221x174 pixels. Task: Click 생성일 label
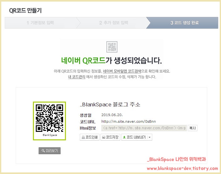coord(86,115)
